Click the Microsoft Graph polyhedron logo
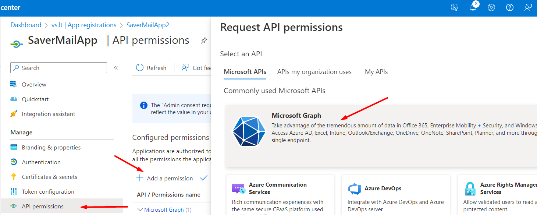The image size is (537, 215). pyautogui.click(x=249, y=131)
